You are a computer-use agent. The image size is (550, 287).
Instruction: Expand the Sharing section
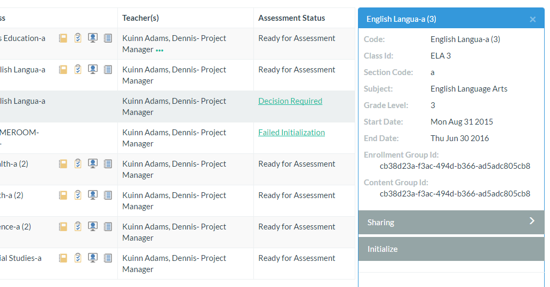point(381,223)
